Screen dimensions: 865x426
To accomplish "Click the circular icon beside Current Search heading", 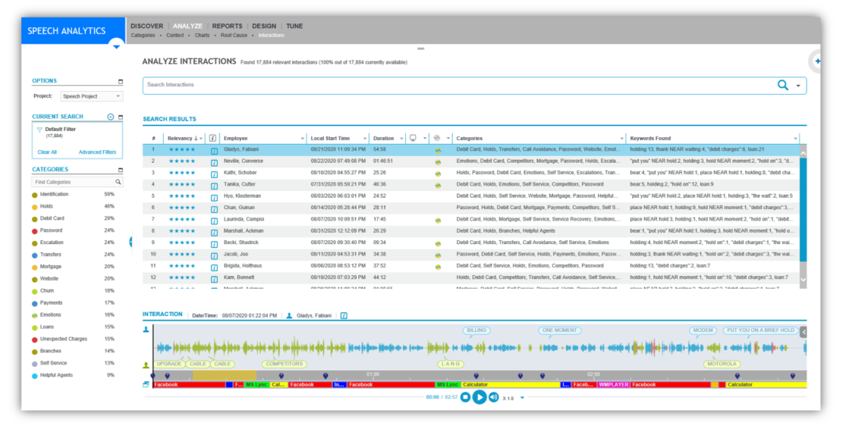I will point(111,117).
